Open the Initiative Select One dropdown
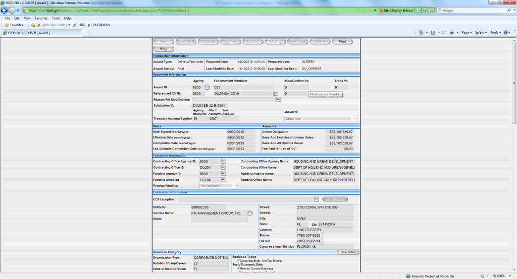 [320, 119]
